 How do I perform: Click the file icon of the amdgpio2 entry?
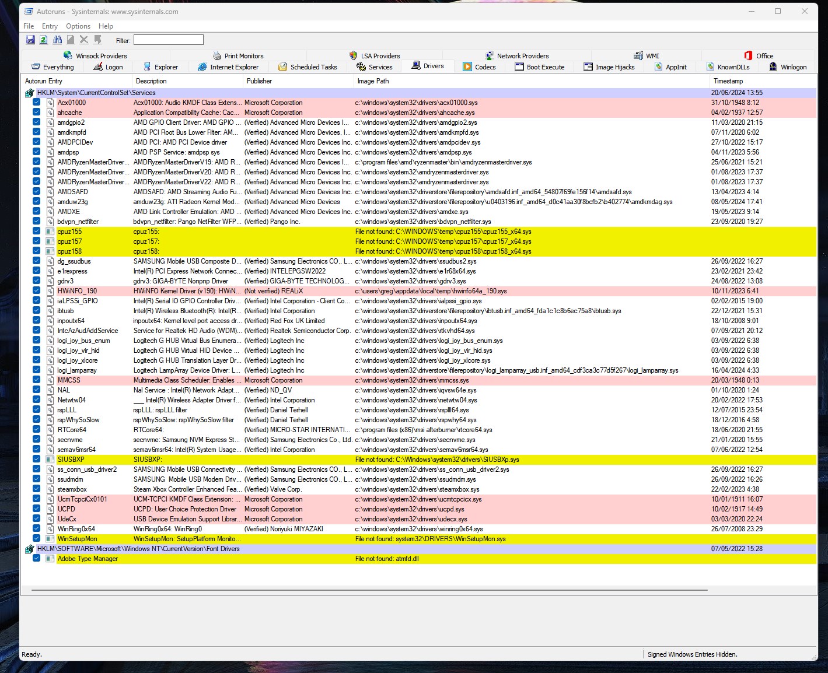pos(50,122)
